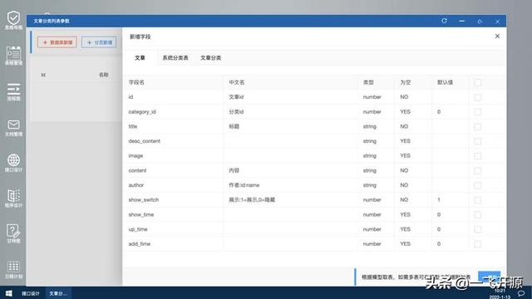Click the 展示:1=展示,0=隐藏 cell
The image size is (532, 299).
click(252, 200)
